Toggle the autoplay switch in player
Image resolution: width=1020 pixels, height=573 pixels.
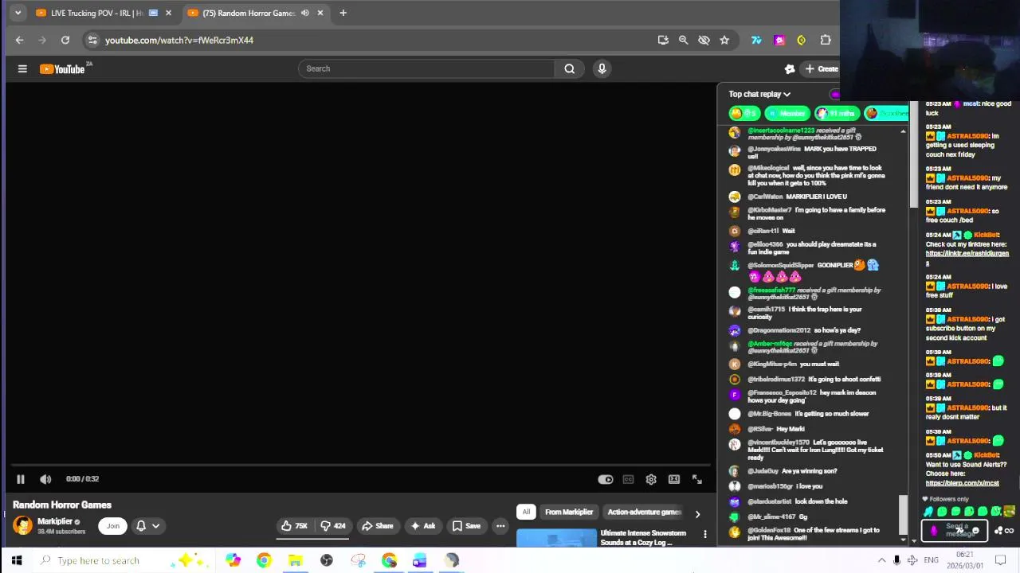pyautogui.click(x=606, y=479)
